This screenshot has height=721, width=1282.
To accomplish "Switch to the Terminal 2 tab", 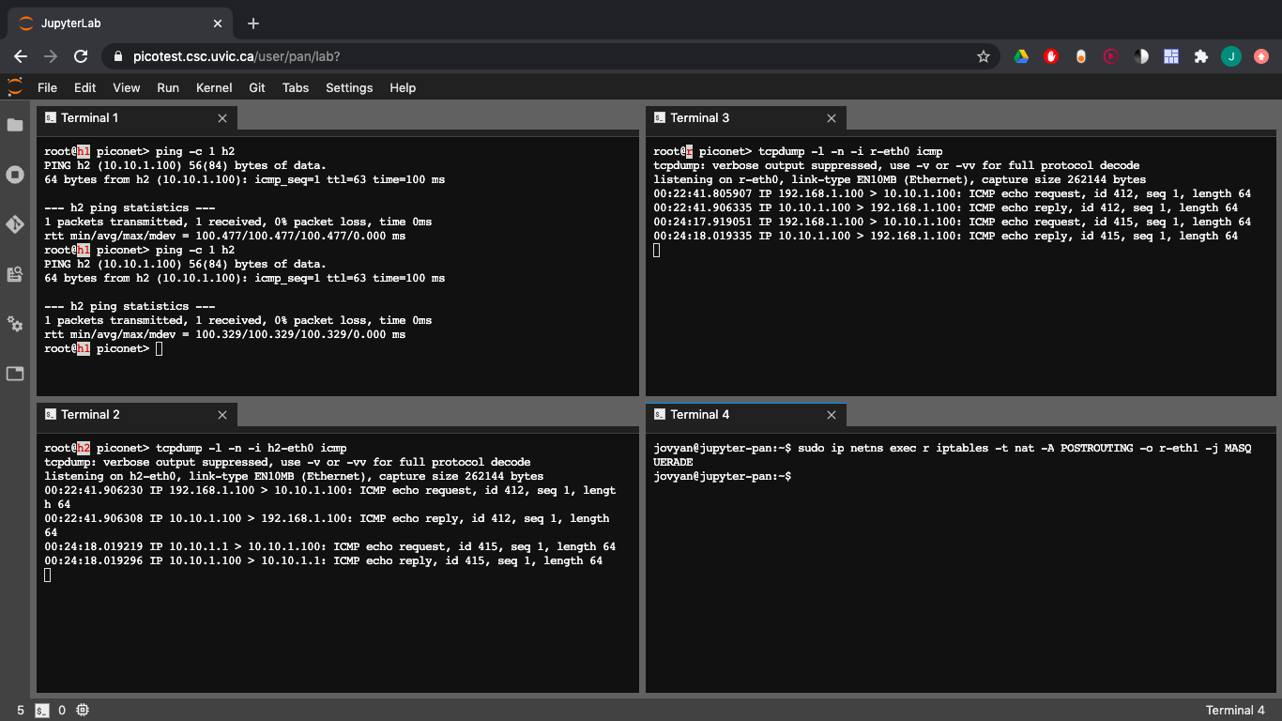I will tap(90, 414).
